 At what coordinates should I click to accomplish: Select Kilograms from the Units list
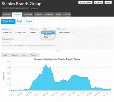point(48,35)
